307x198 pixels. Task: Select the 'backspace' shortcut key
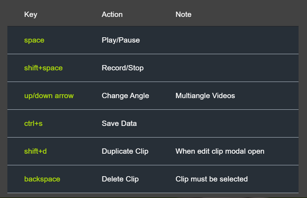click(x=42, y=179)
